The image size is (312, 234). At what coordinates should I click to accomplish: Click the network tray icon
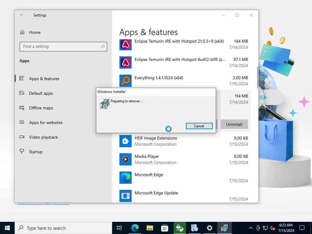click(x=265, y=228)
